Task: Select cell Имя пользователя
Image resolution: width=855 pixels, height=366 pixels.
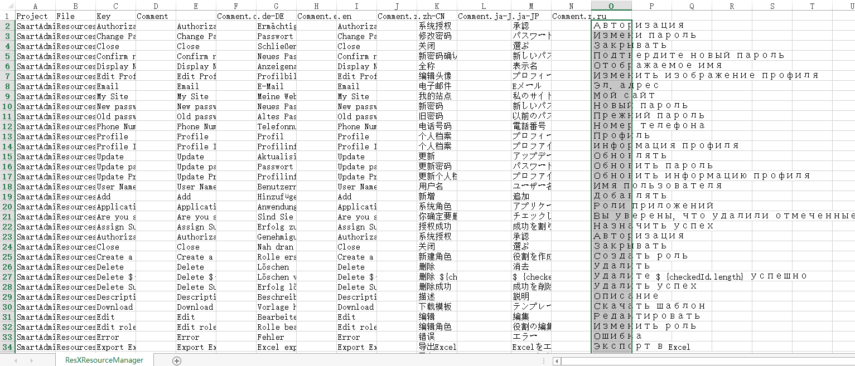Action: click(x=611, y=186)
